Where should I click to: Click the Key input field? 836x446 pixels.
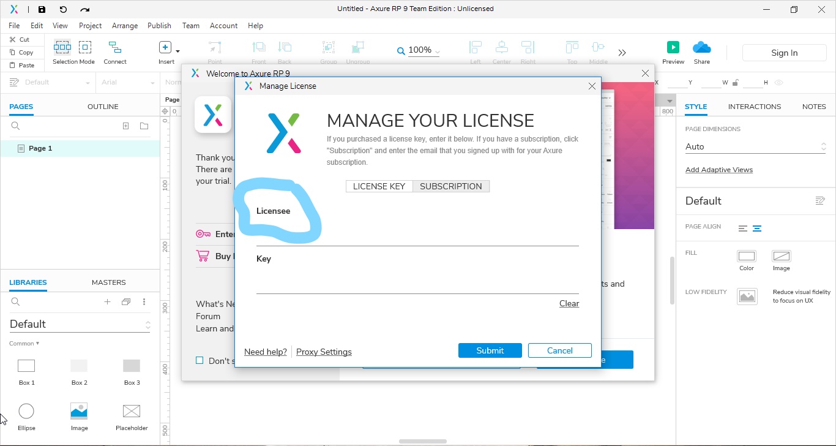point(417,281)
